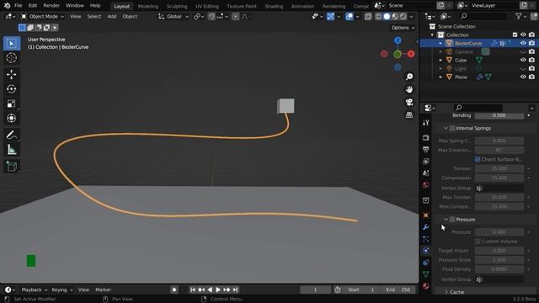Hide Plane with its eye icon
Viewport: 539px width, 303px height.
coord(523,77)
